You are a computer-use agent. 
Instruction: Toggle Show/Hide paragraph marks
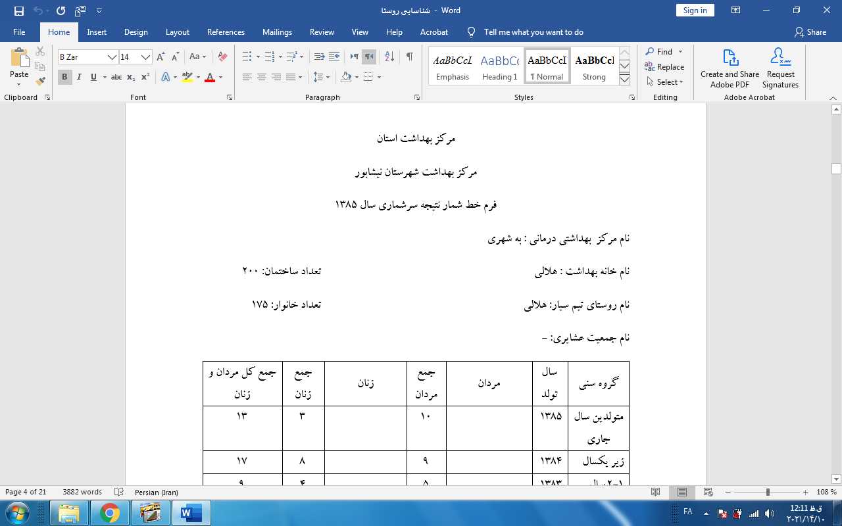click(x=409, y=57)
